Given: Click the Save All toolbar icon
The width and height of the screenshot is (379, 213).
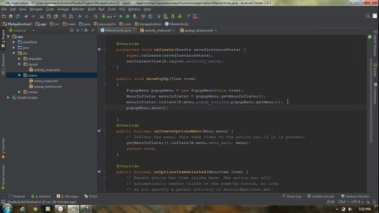Looking at the screenshot, I should coord(11,17).
